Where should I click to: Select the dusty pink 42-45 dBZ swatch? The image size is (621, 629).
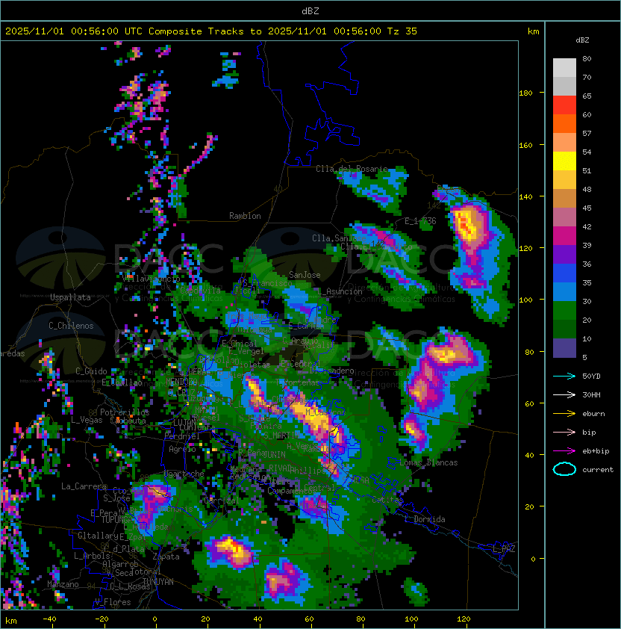pyautogui.click(x=564, y=217)
